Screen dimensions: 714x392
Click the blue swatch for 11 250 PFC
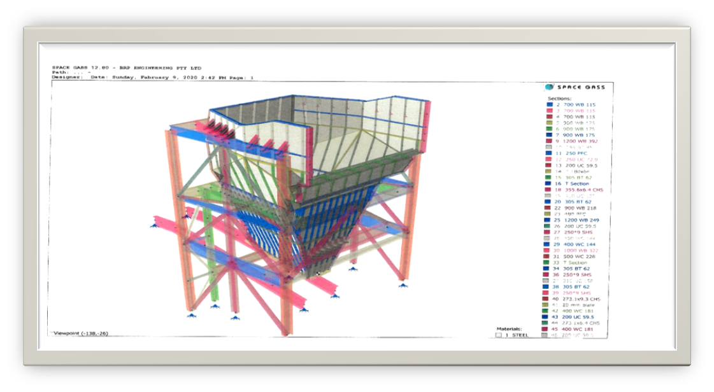549,153
